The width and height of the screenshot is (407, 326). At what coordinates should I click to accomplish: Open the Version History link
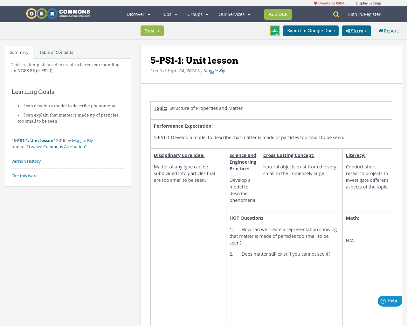tap(26, 161)
